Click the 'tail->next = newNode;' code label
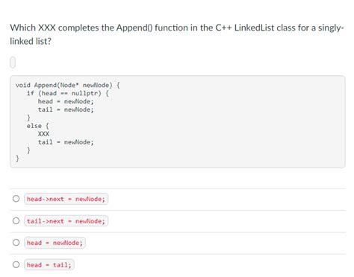The image size is (354, 277). (x=66, y=221)
